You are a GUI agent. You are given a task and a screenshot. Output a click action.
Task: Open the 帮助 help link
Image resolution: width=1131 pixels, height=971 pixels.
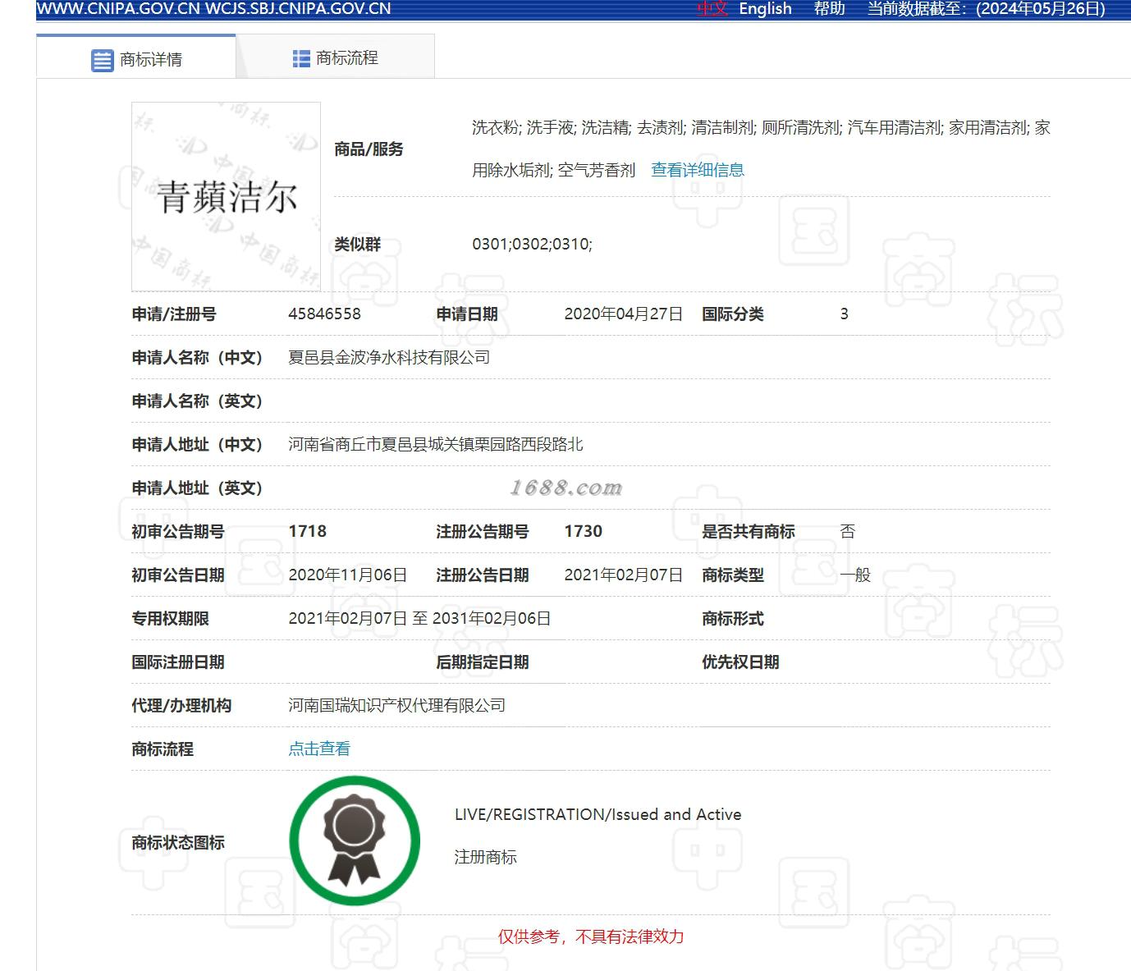click(x=829, y=9)
